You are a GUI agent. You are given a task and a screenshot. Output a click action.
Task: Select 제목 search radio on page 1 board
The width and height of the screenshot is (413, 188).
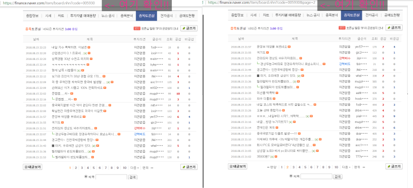coord(86,177)
